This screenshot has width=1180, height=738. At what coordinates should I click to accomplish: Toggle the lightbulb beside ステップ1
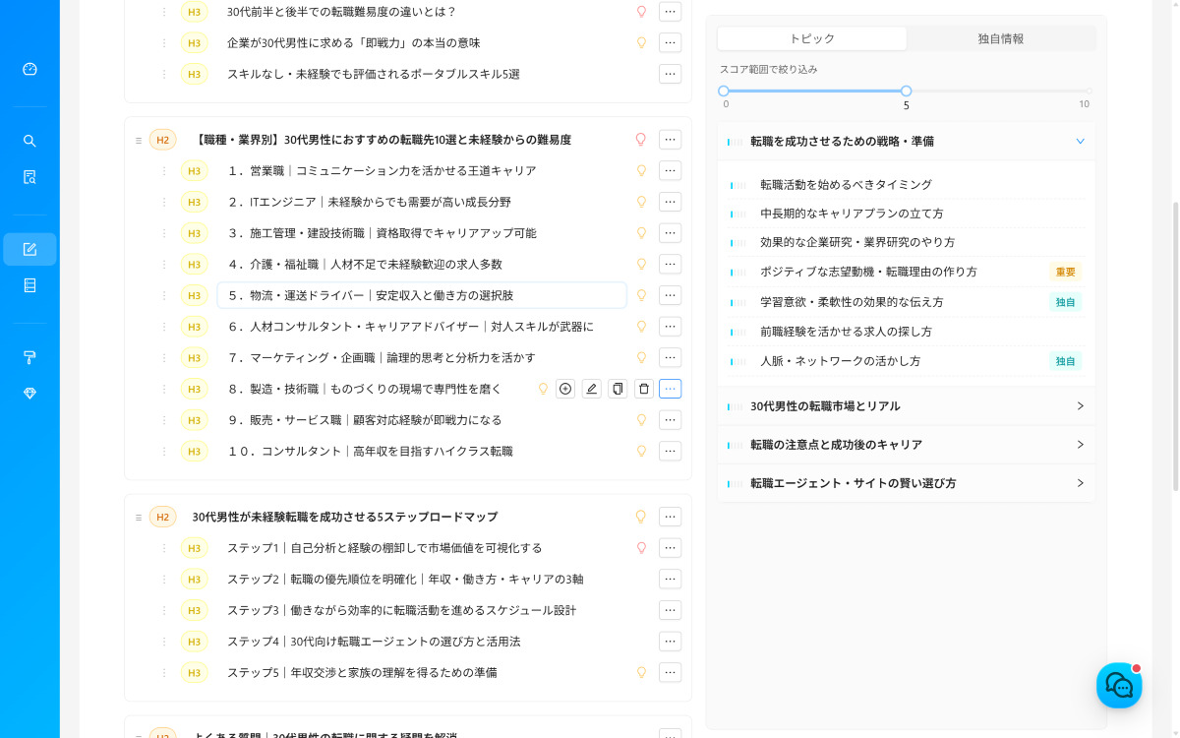pyautogui.click(x=641, y=548)
